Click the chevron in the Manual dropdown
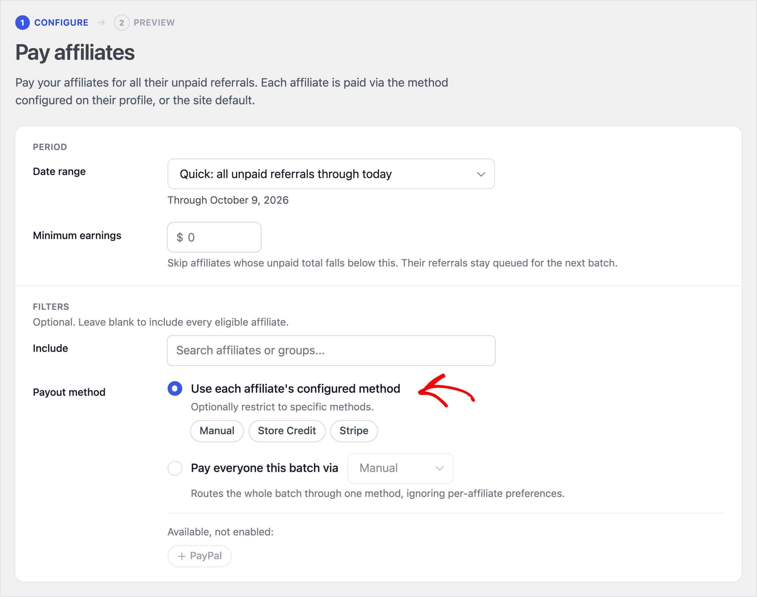 (439, 468)
